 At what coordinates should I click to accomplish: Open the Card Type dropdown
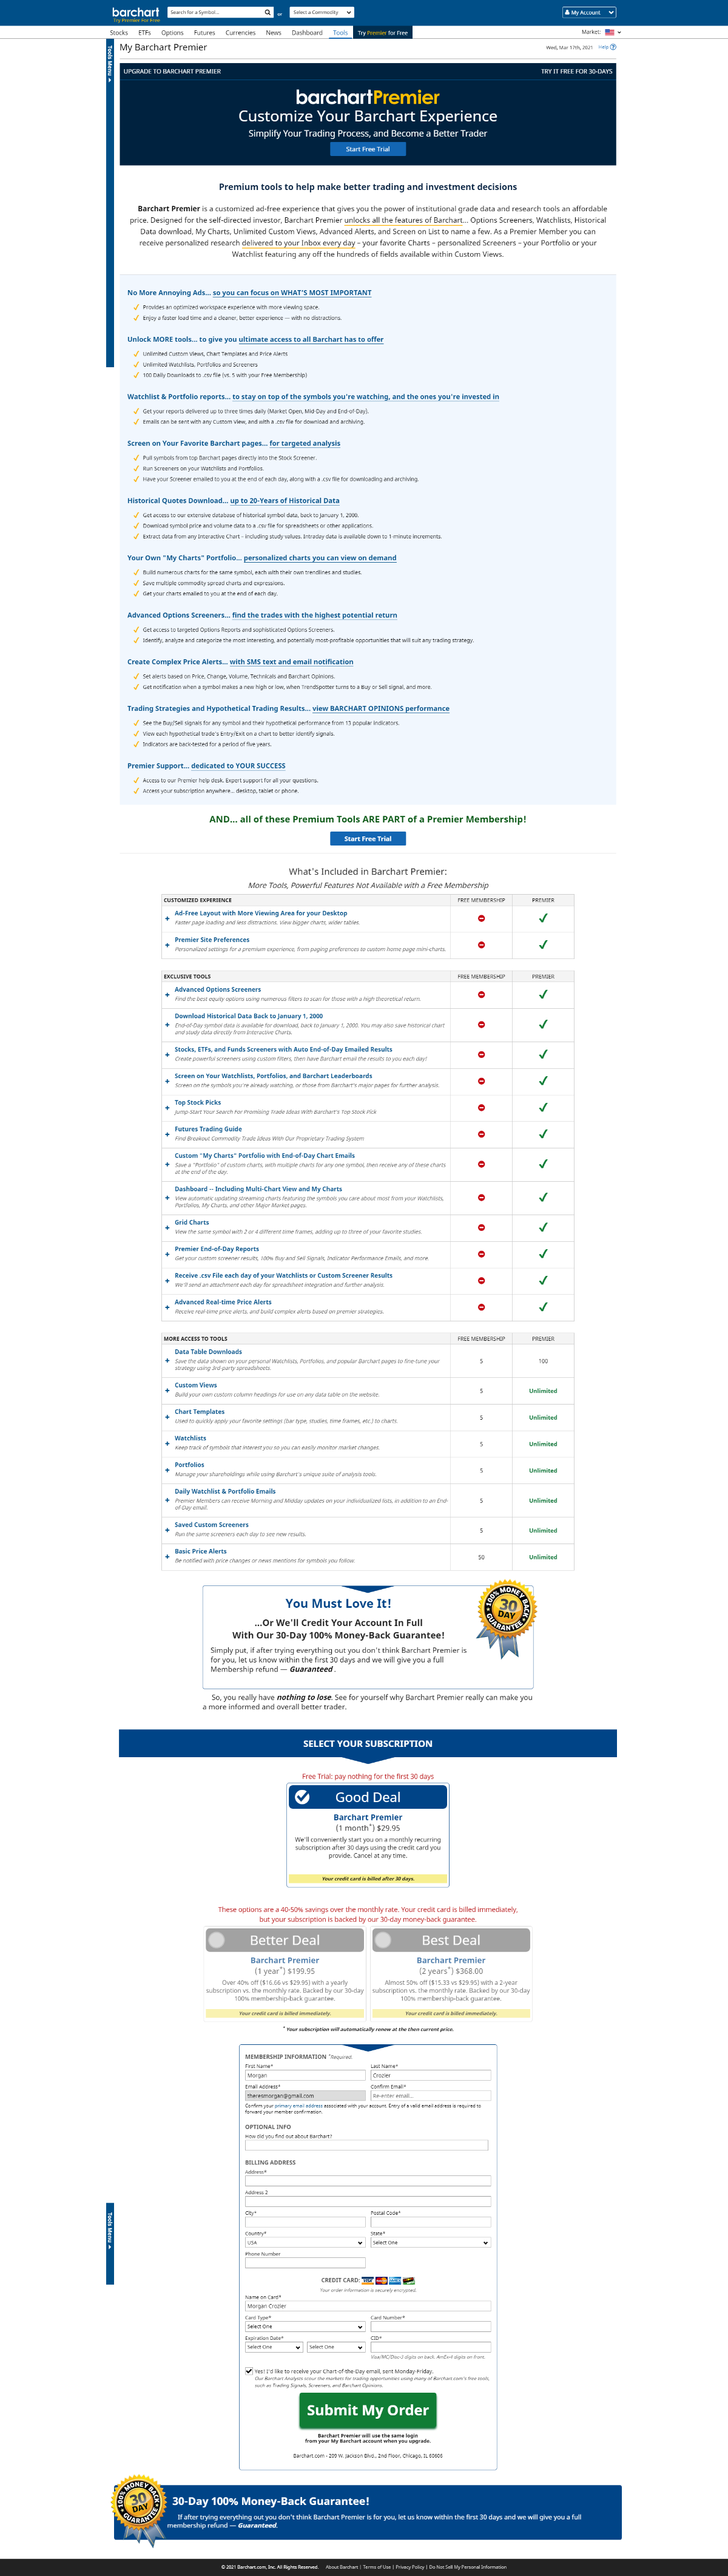[x=305, y=2326]
